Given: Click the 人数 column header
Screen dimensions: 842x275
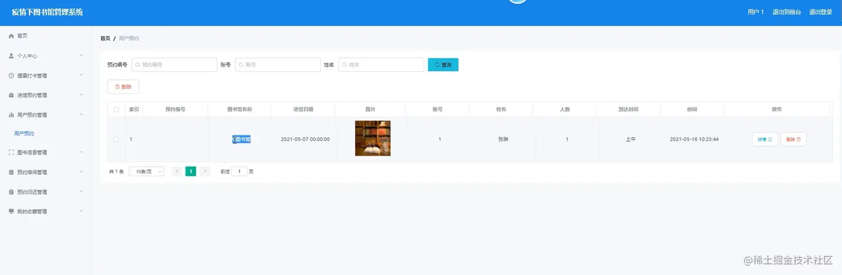Looking at the screenshot, I should click(x=565, y=109).
